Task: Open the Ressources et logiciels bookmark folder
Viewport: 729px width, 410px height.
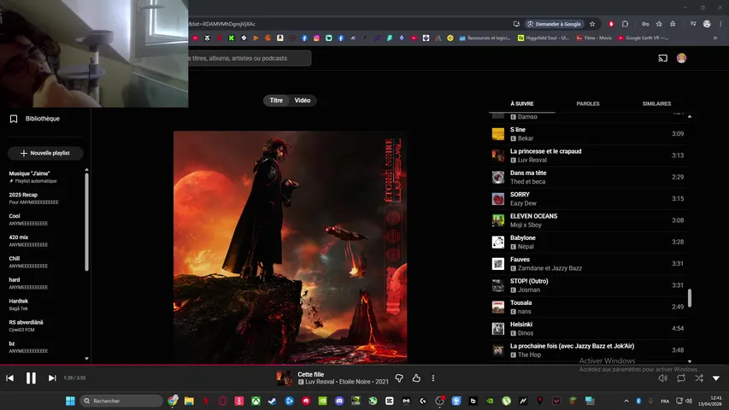Action: 485,38
